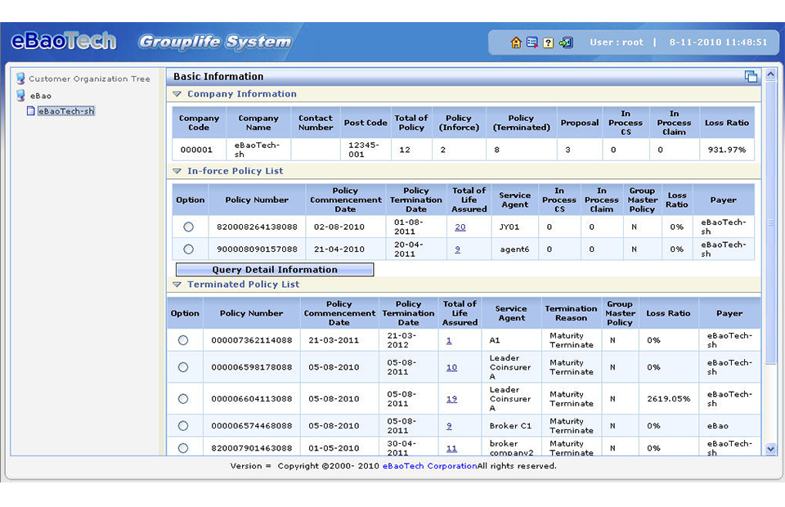
Task: Click the Proposal column header
Action: [x=580, y=123]
